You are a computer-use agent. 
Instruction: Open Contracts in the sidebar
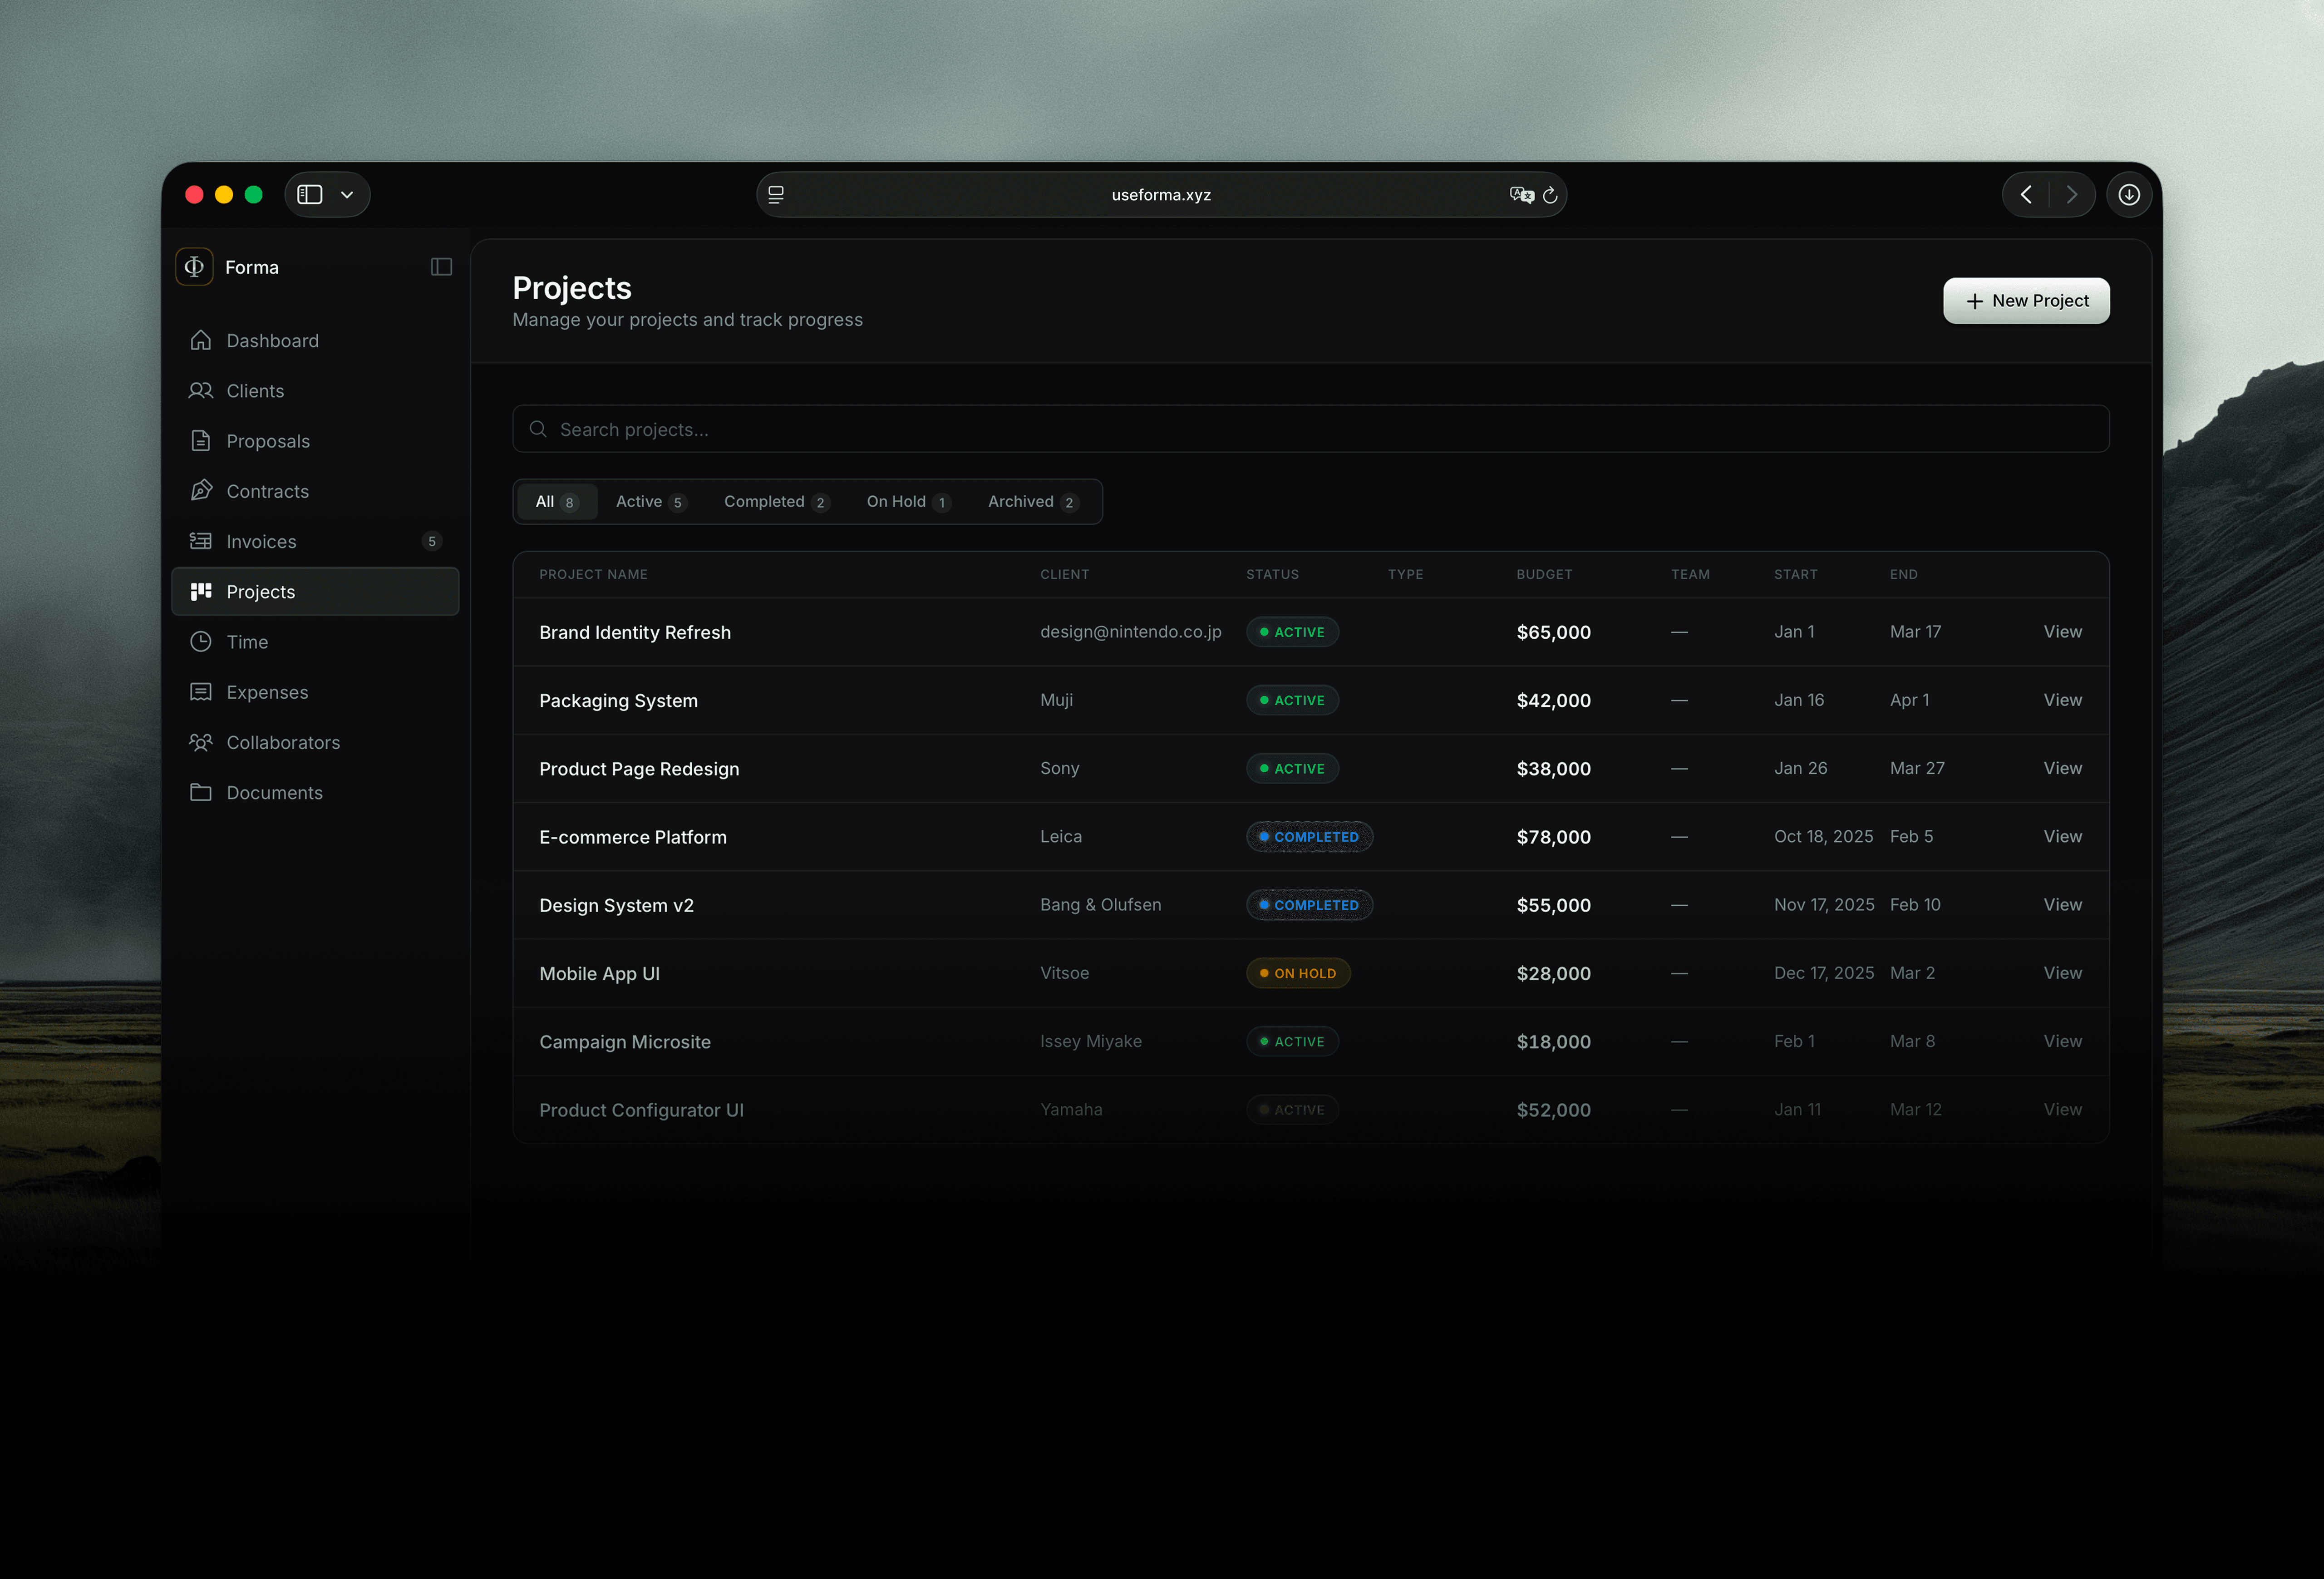315,491
